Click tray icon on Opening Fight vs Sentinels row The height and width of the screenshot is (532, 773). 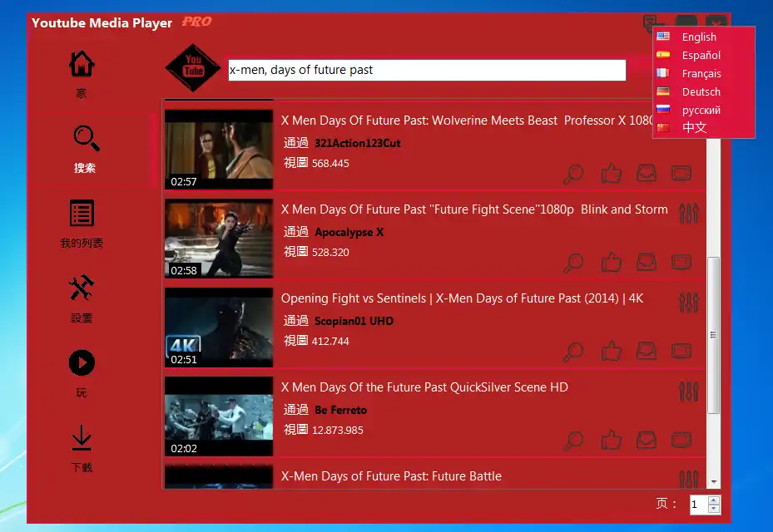tap(647, 352)
